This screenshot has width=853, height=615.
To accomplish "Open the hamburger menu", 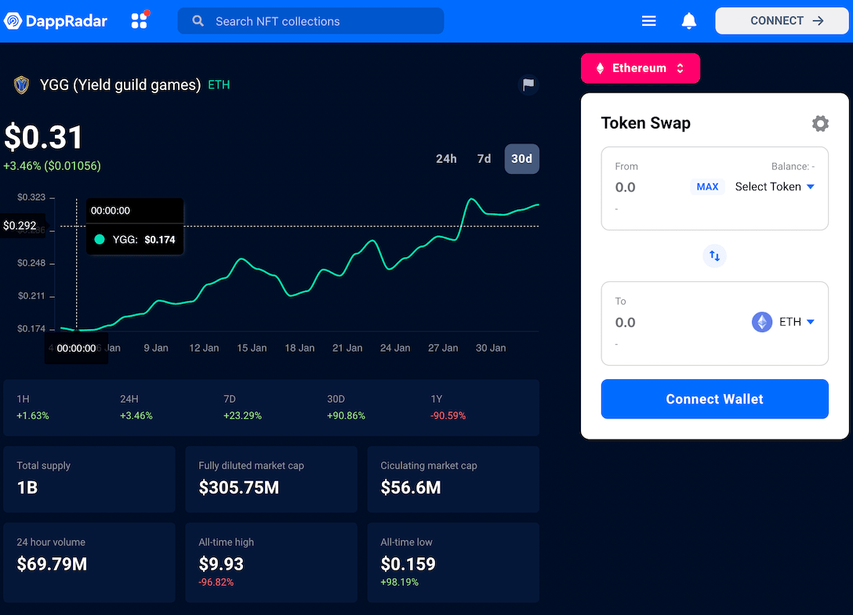I will pos(649,21).
